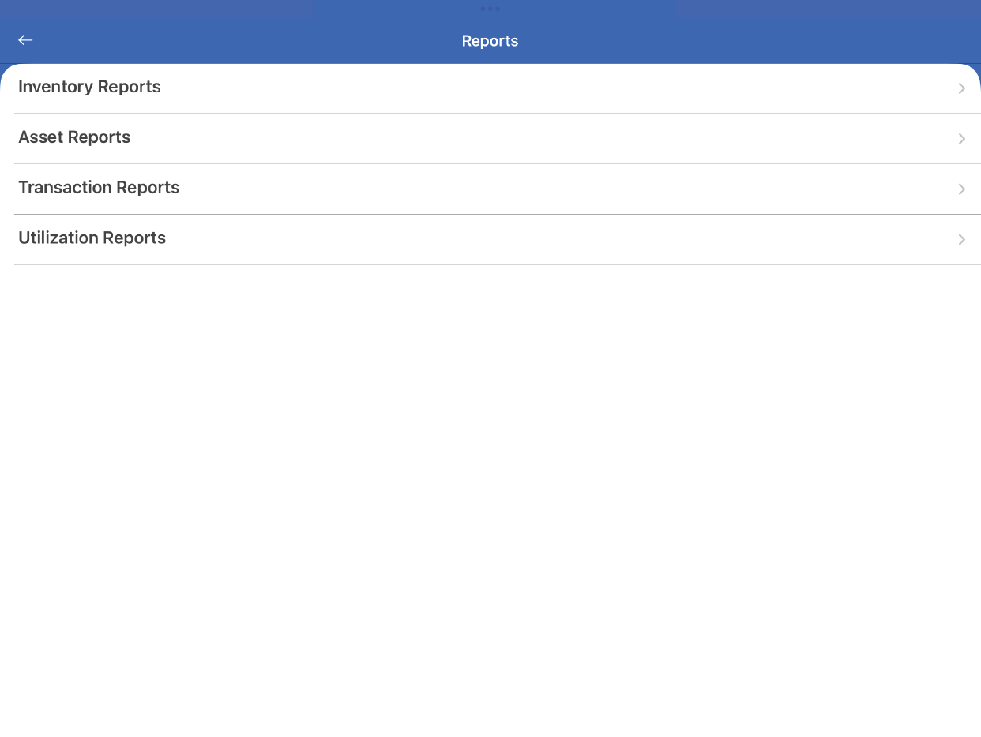981x737 pixels.
Task: Click the Inventory Reports label text
Action: click(89, 87)
